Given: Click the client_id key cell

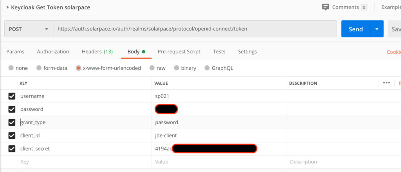Looking at the screenshot, I should click(x=85, y=136).
